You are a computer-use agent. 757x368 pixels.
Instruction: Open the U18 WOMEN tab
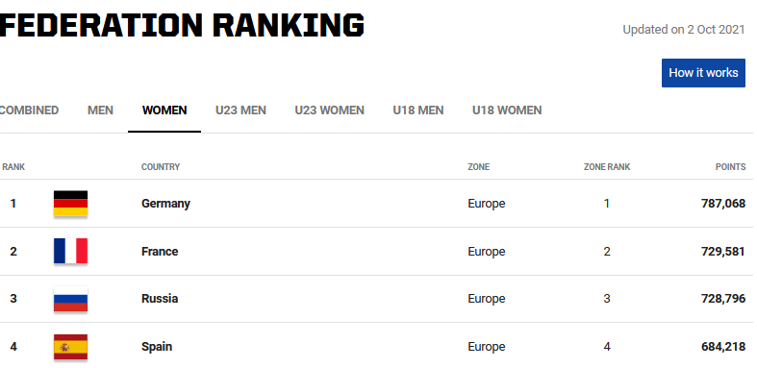pyautogui.click(x=507, y=110)
